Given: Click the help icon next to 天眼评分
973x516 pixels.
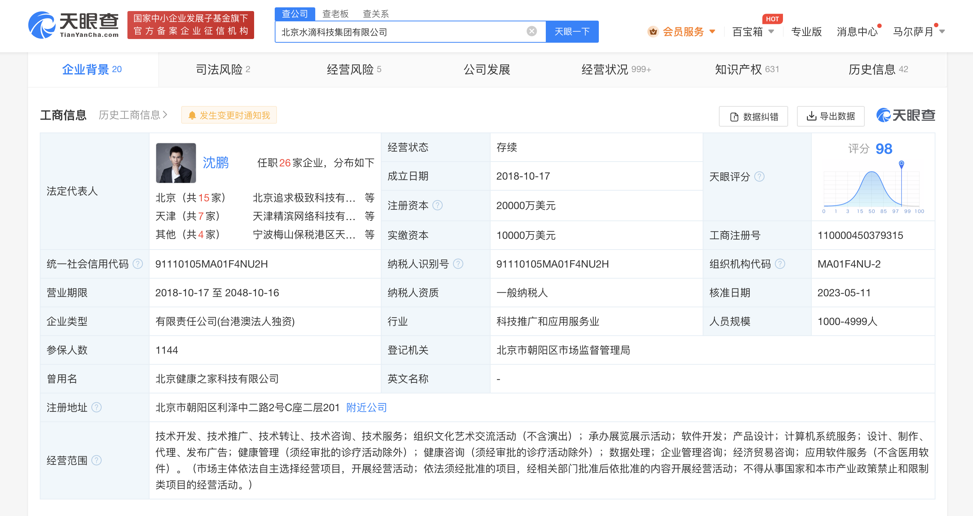Looking at the screenshot, I should pyautogui.click(x=759, y=176).
